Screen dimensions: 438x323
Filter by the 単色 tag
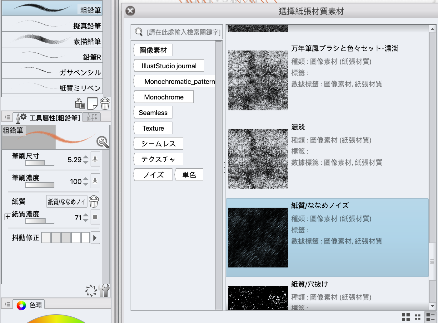189,175
